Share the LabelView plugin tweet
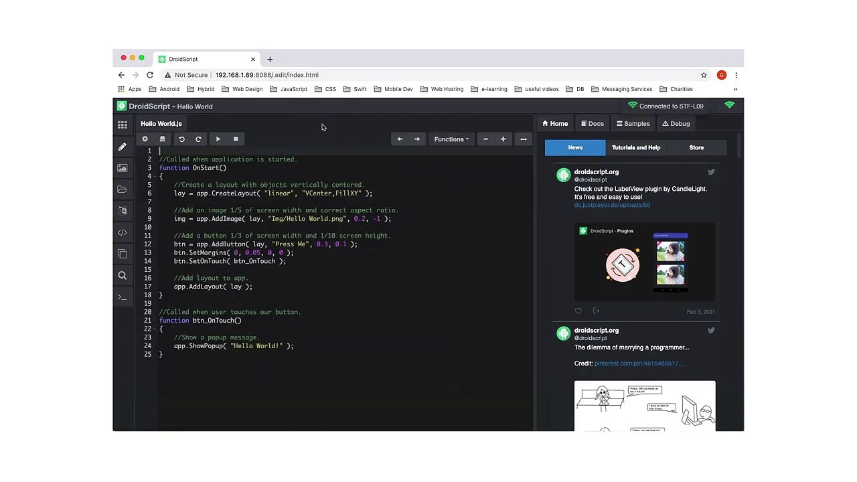The height and width of the screenshot is (482, 857). pos(596,311)
